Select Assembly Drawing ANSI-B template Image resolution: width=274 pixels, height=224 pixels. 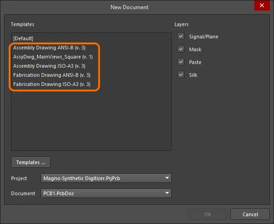tap(49, 48)
